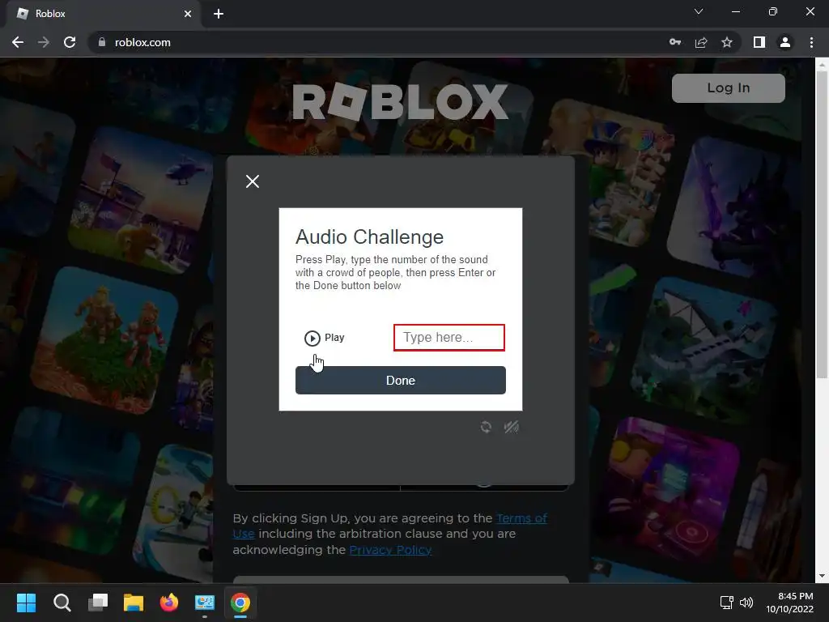Select the Roblox browser tab
829x622 pixels.
coord(104,14)
